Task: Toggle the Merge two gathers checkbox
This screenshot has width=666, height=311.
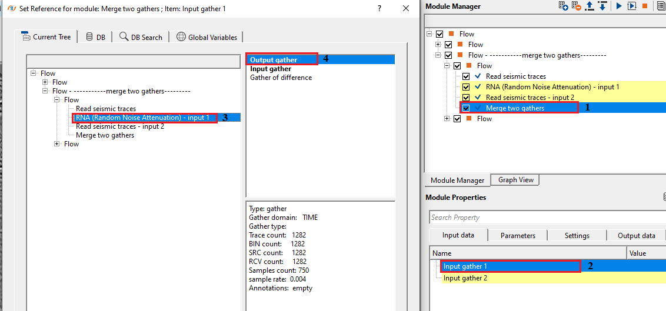Action: pyautogui.click(x=466, y=108)
